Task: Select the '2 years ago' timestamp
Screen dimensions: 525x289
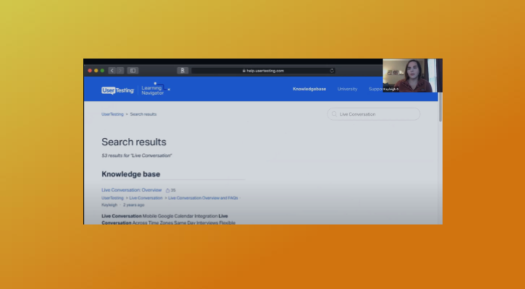Action: 134,204
